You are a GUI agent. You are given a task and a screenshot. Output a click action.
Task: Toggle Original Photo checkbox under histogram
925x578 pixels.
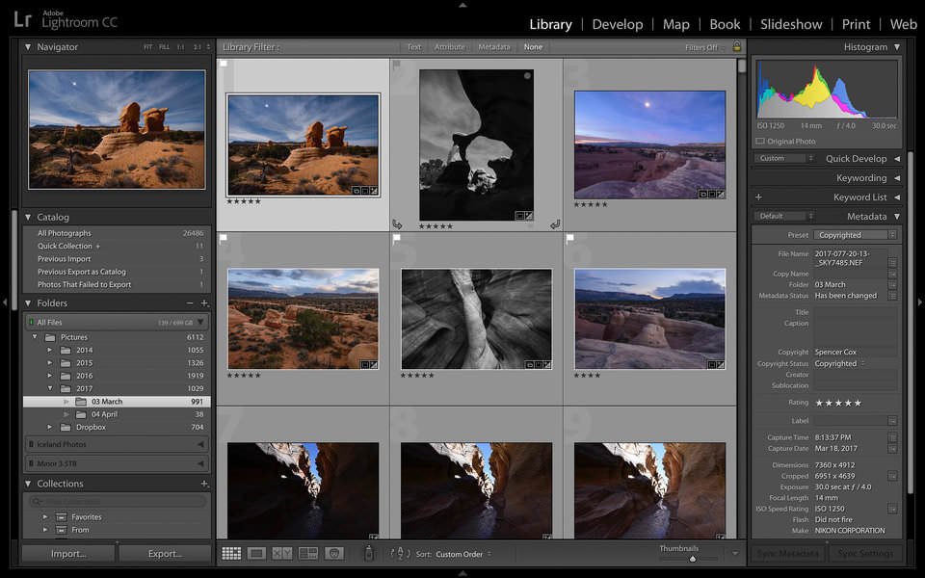coord(760,142)
